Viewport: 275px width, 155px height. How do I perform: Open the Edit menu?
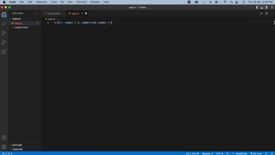30,2
